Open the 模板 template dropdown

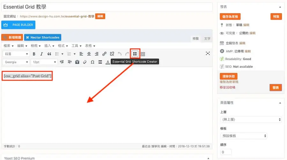coord(244,136)
